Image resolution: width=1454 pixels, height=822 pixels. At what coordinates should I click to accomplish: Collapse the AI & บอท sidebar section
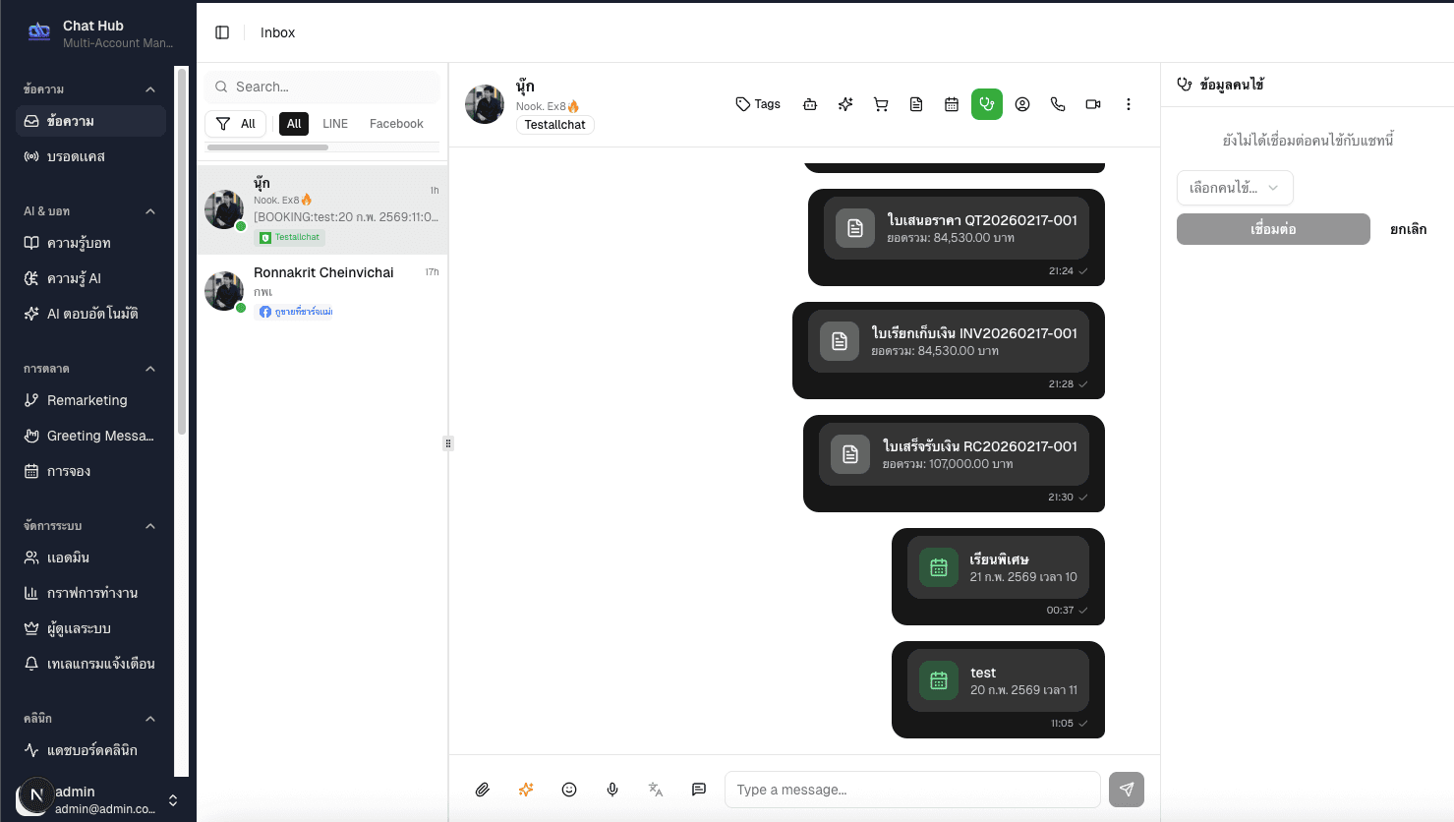point(149,210)
